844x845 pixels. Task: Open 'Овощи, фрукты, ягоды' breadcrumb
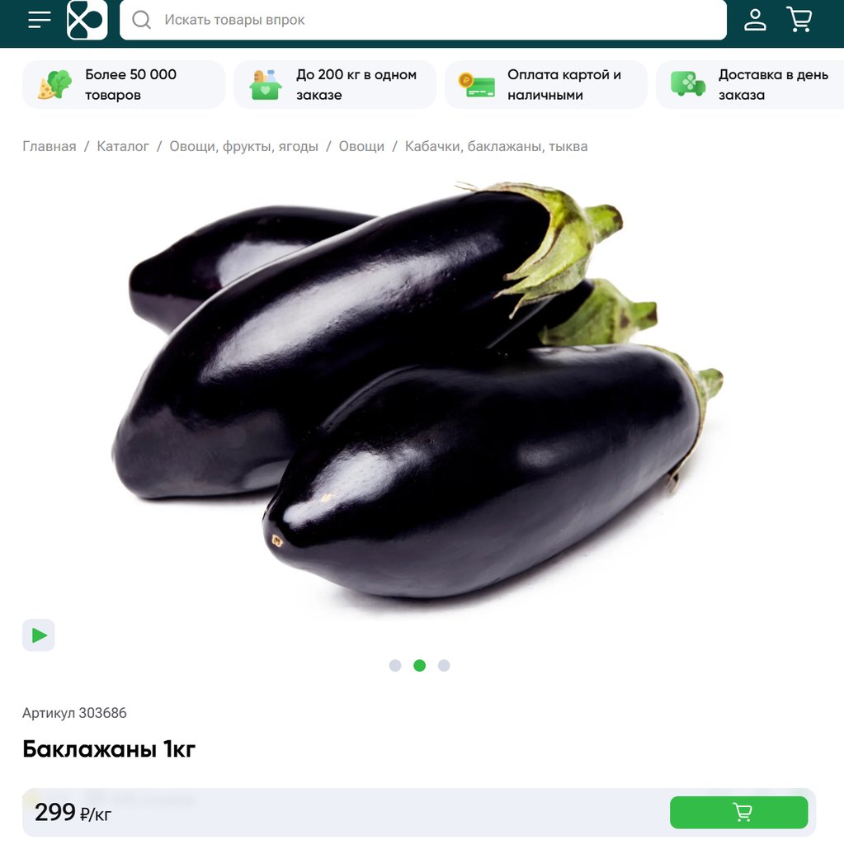243,147
